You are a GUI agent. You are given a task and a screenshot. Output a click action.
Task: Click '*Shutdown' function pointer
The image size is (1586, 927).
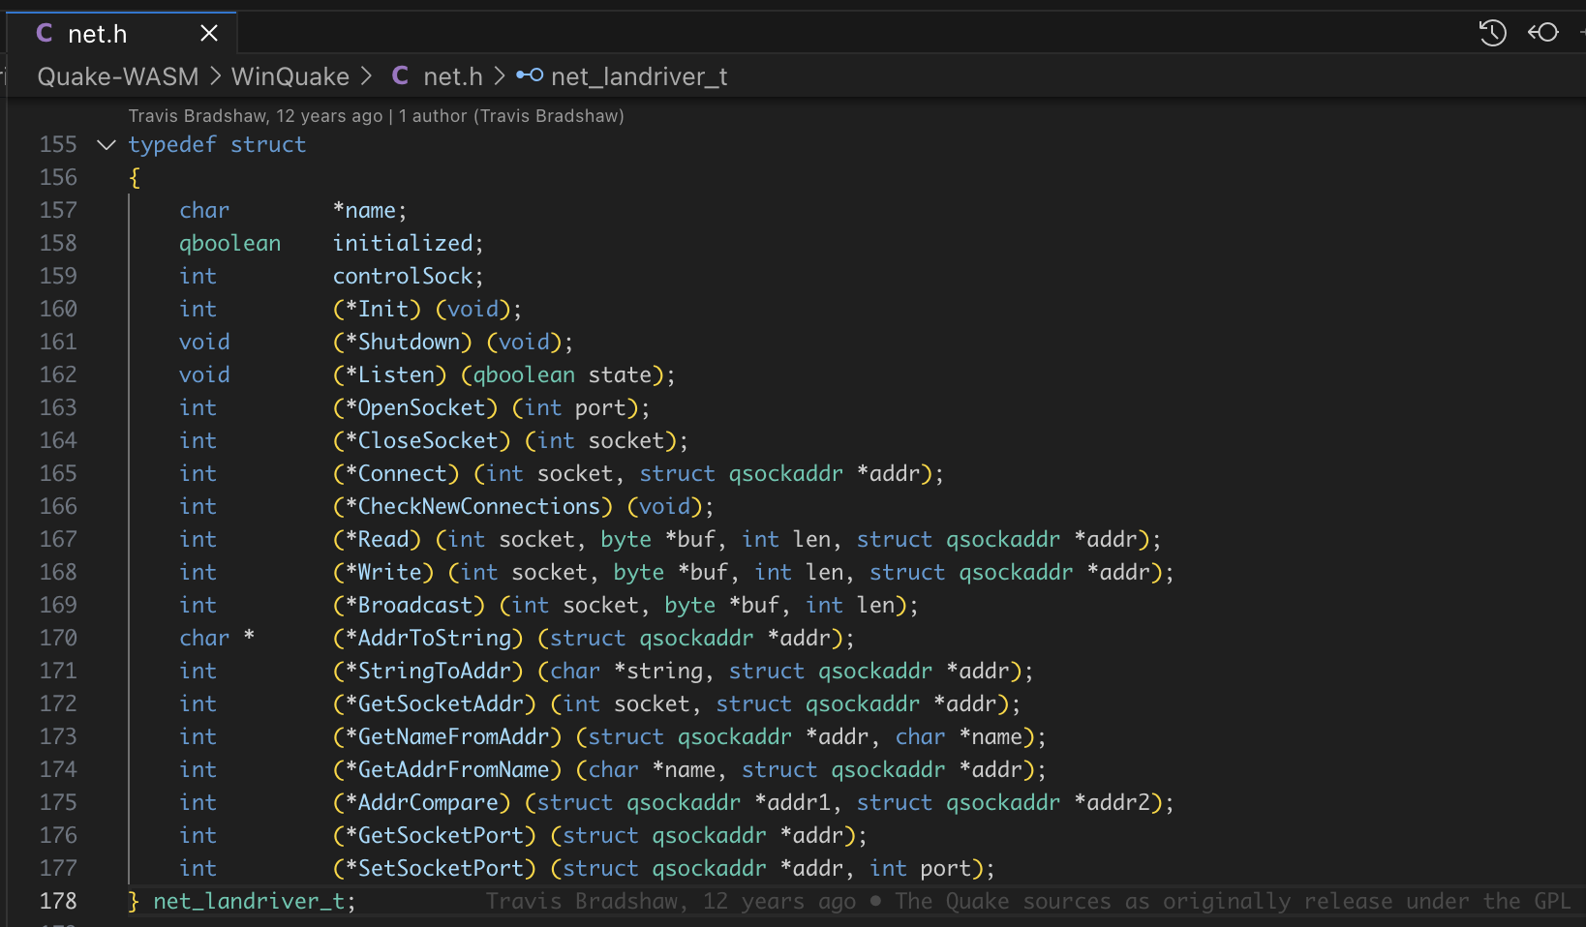[x=403, y=343]
